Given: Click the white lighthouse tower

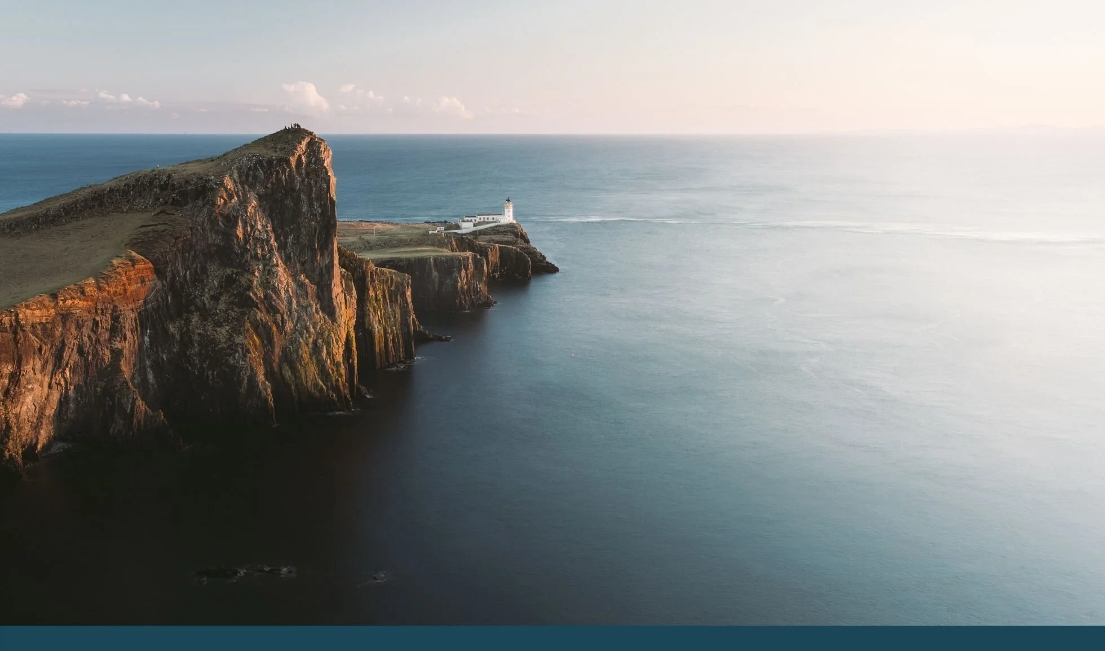Looking at the screenshot, I should pyautogui.click(x=509, y=211).
